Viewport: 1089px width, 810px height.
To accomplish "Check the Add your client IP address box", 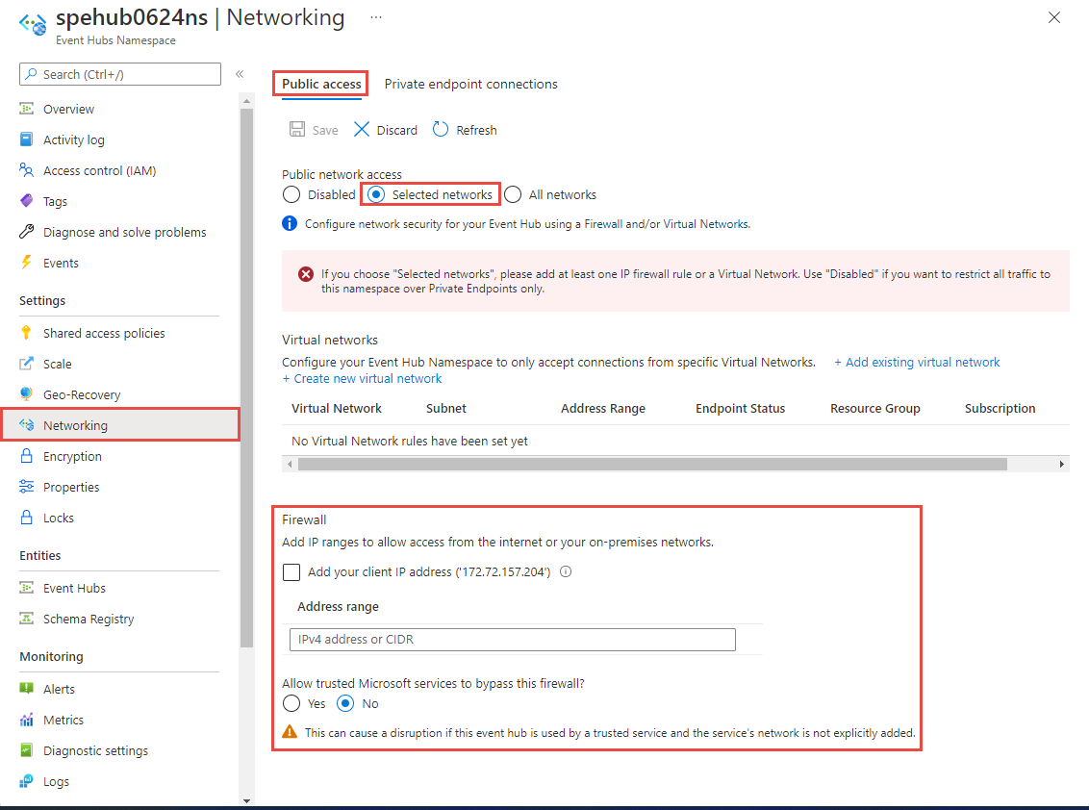I will pos(291,571).
